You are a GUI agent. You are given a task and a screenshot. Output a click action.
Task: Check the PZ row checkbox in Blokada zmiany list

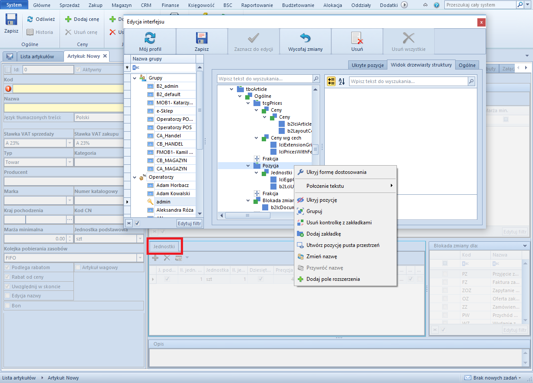[x=445, y=274]
